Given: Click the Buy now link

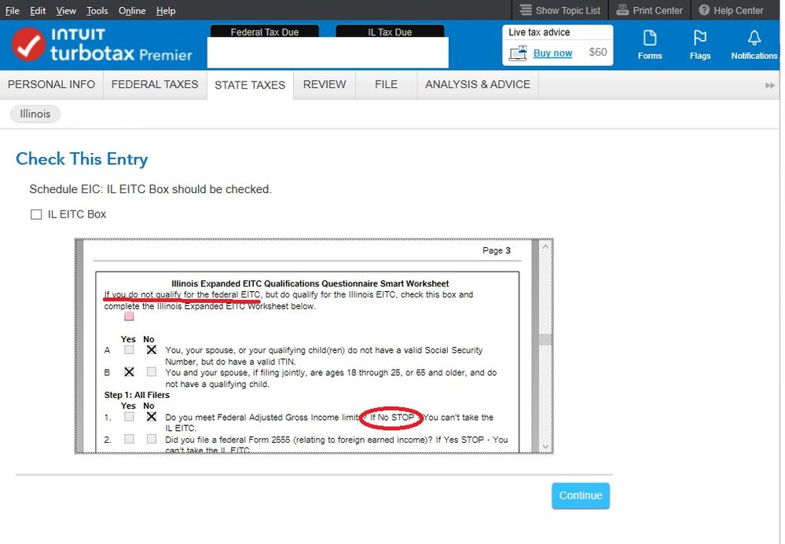Looking at the screenshot, I should tap(552, 53).
